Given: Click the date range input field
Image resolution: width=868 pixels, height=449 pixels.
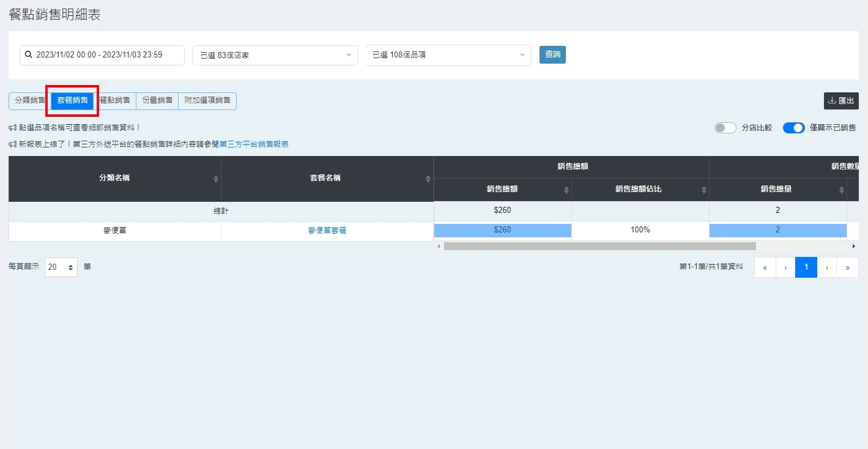Looking at the screenshot, I should [x=102, y=55].
